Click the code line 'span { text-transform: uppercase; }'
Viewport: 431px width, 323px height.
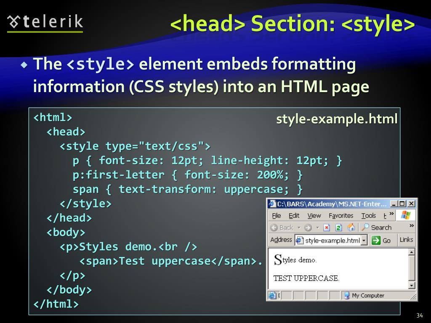pos(187,189)
